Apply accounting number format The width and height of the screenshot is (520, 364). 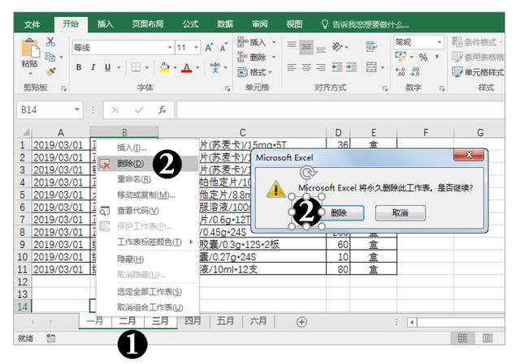401,57
